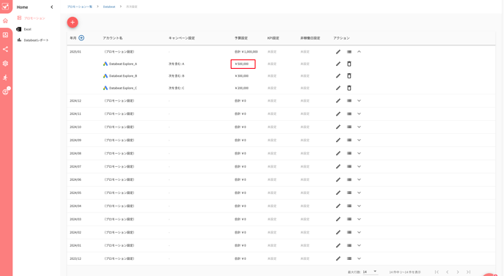Go to the first page
Screen dimensions: 504x276
pos(437,272)
